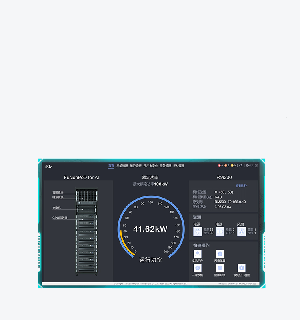Image resolution: width=300 pixels, height=320 pixels.
Task: Click the iRM logo text
Action: 49,166
